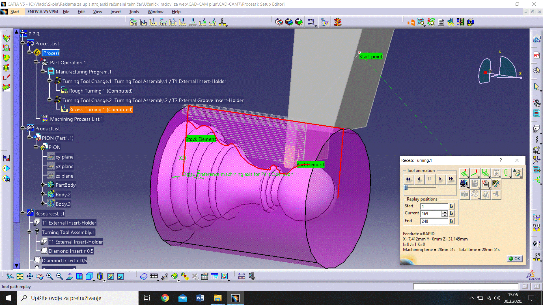Fit all geometry in view
Image resolution: width=543 pixels, height=305 pixels.
click(20, 276)
